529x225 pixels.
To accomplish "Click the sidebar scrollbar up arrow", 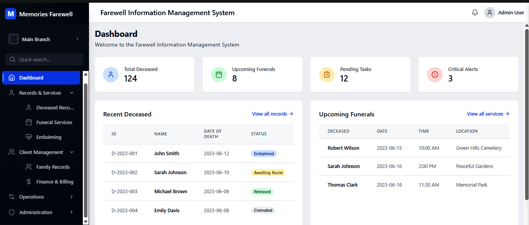I will (x=86, y=74).
